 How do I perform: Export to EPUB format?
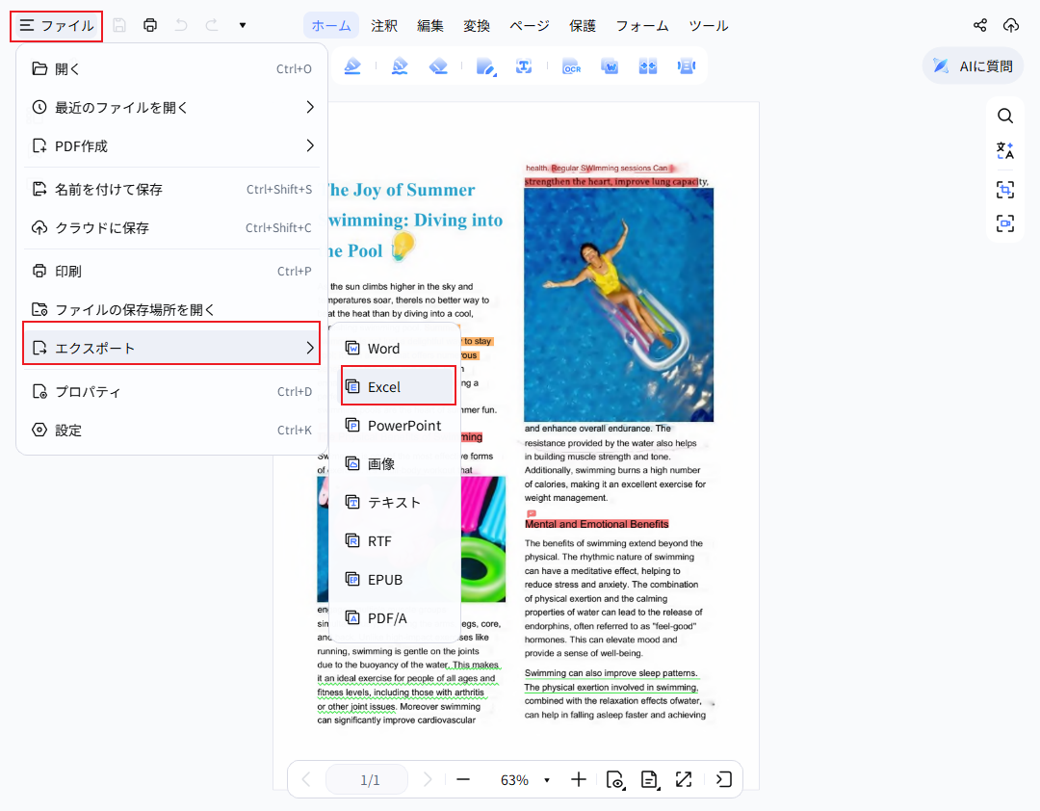coord(398,580)
